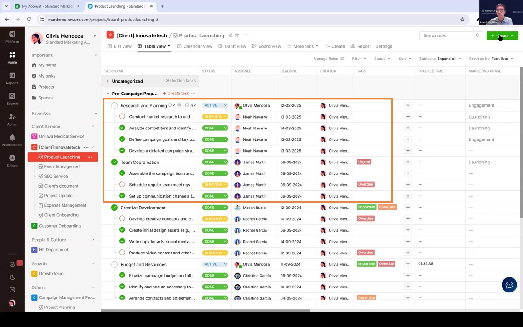Check off Develop creative concepts task
The width and height of the screenshot is (523, 327).
point(122,218)
